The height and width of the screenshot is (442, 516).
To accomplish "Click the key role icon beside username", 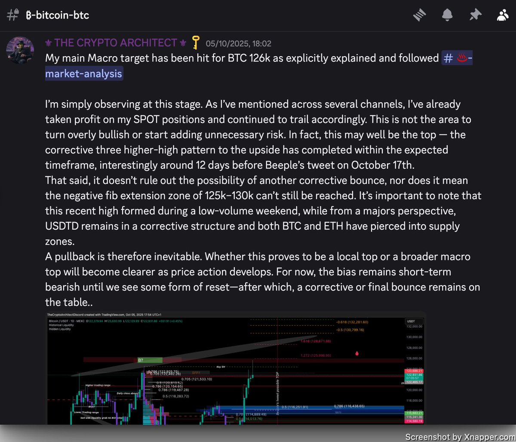I will tap(196, 43).
